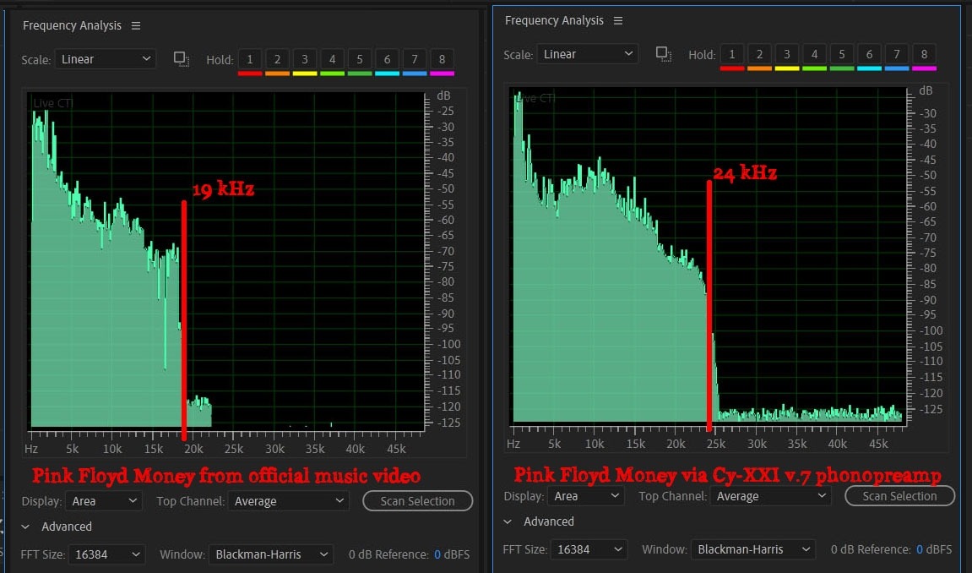This screenshot has height=573, width=972.
Task: Open left panel Window dropdown Blackman-Harris
Action: point(271,554)
